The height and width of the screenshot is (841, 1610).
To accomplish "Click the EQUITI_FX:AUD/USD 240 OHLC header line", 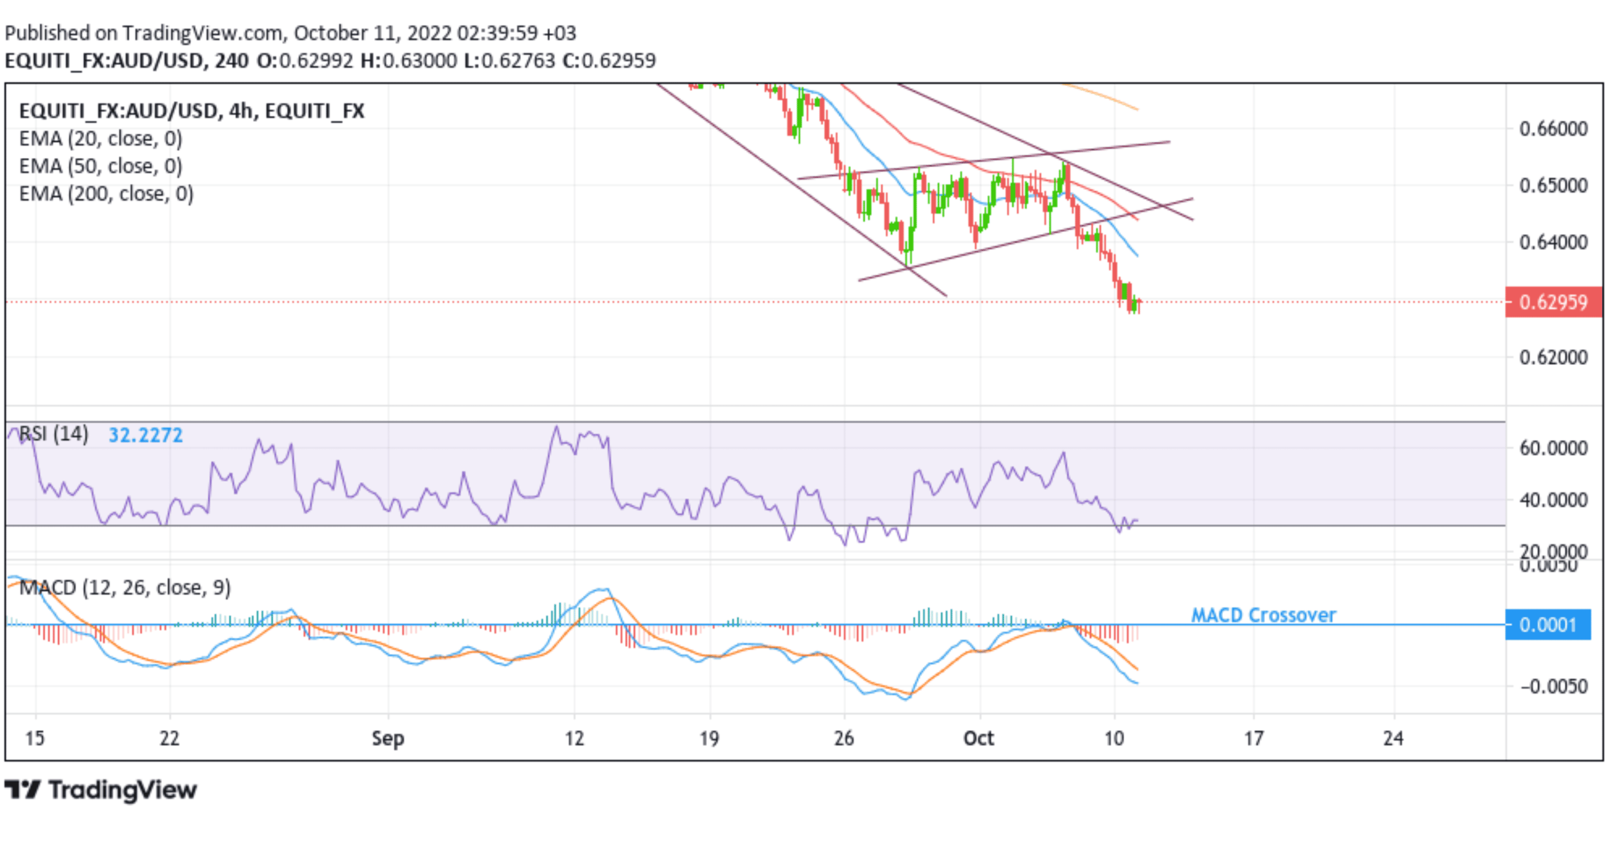I will [x=330, y=61].
